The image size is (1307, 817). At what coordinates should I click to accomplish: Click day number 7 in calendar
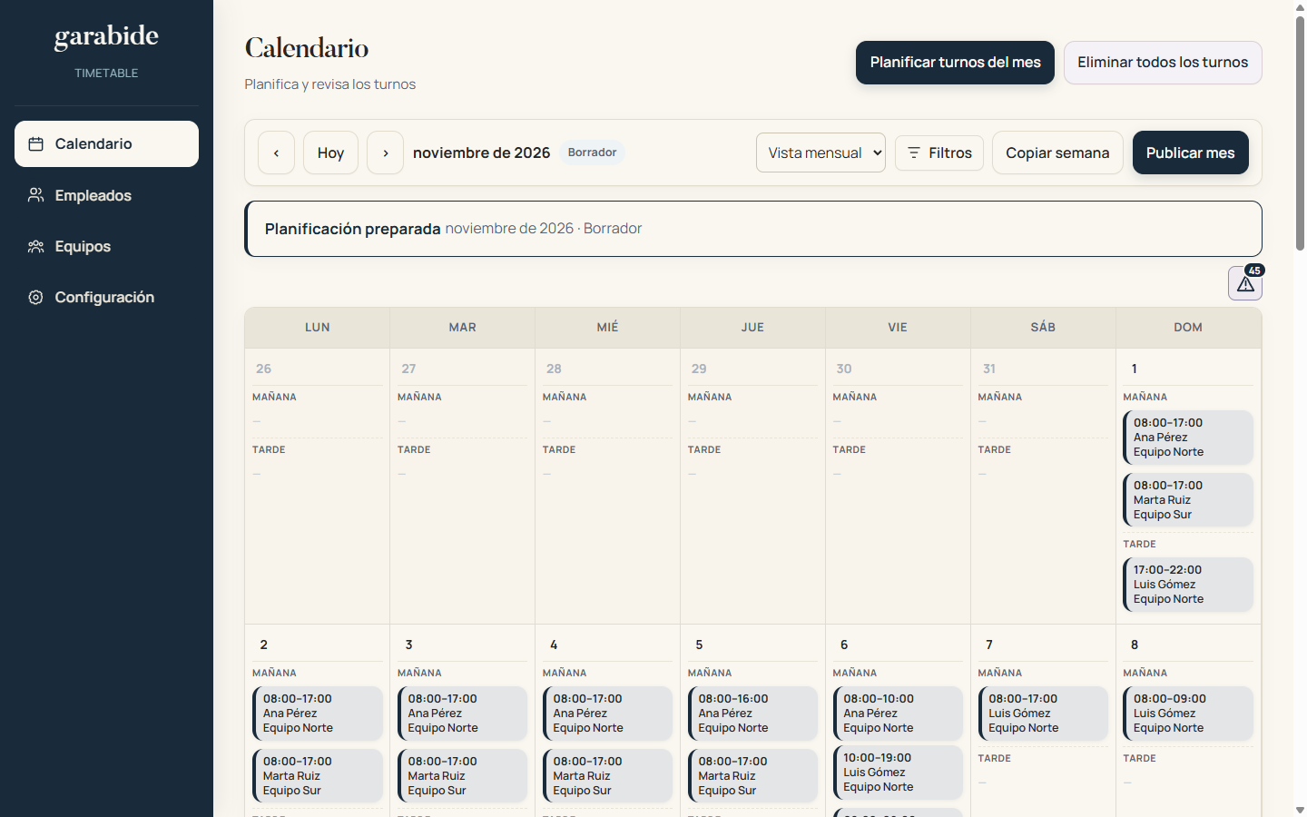coord(989,645)
